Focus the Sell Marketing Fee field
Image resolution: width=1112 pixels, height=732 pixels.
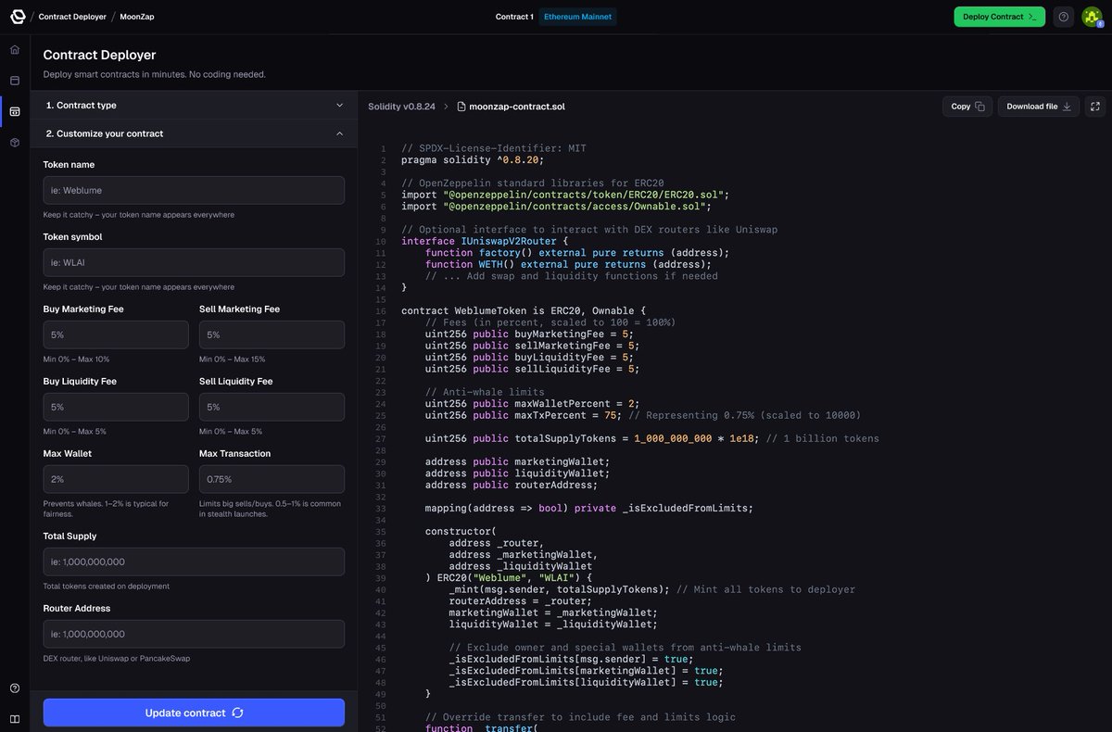(272, 334)
